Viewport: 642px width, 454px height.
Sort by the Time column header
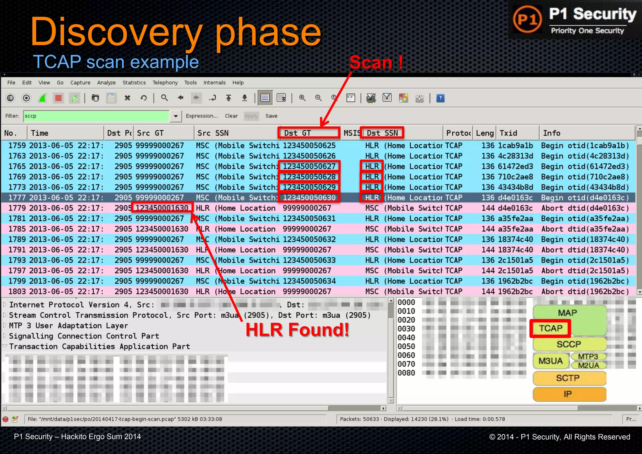pyautogui.click(x=65, y=133)
